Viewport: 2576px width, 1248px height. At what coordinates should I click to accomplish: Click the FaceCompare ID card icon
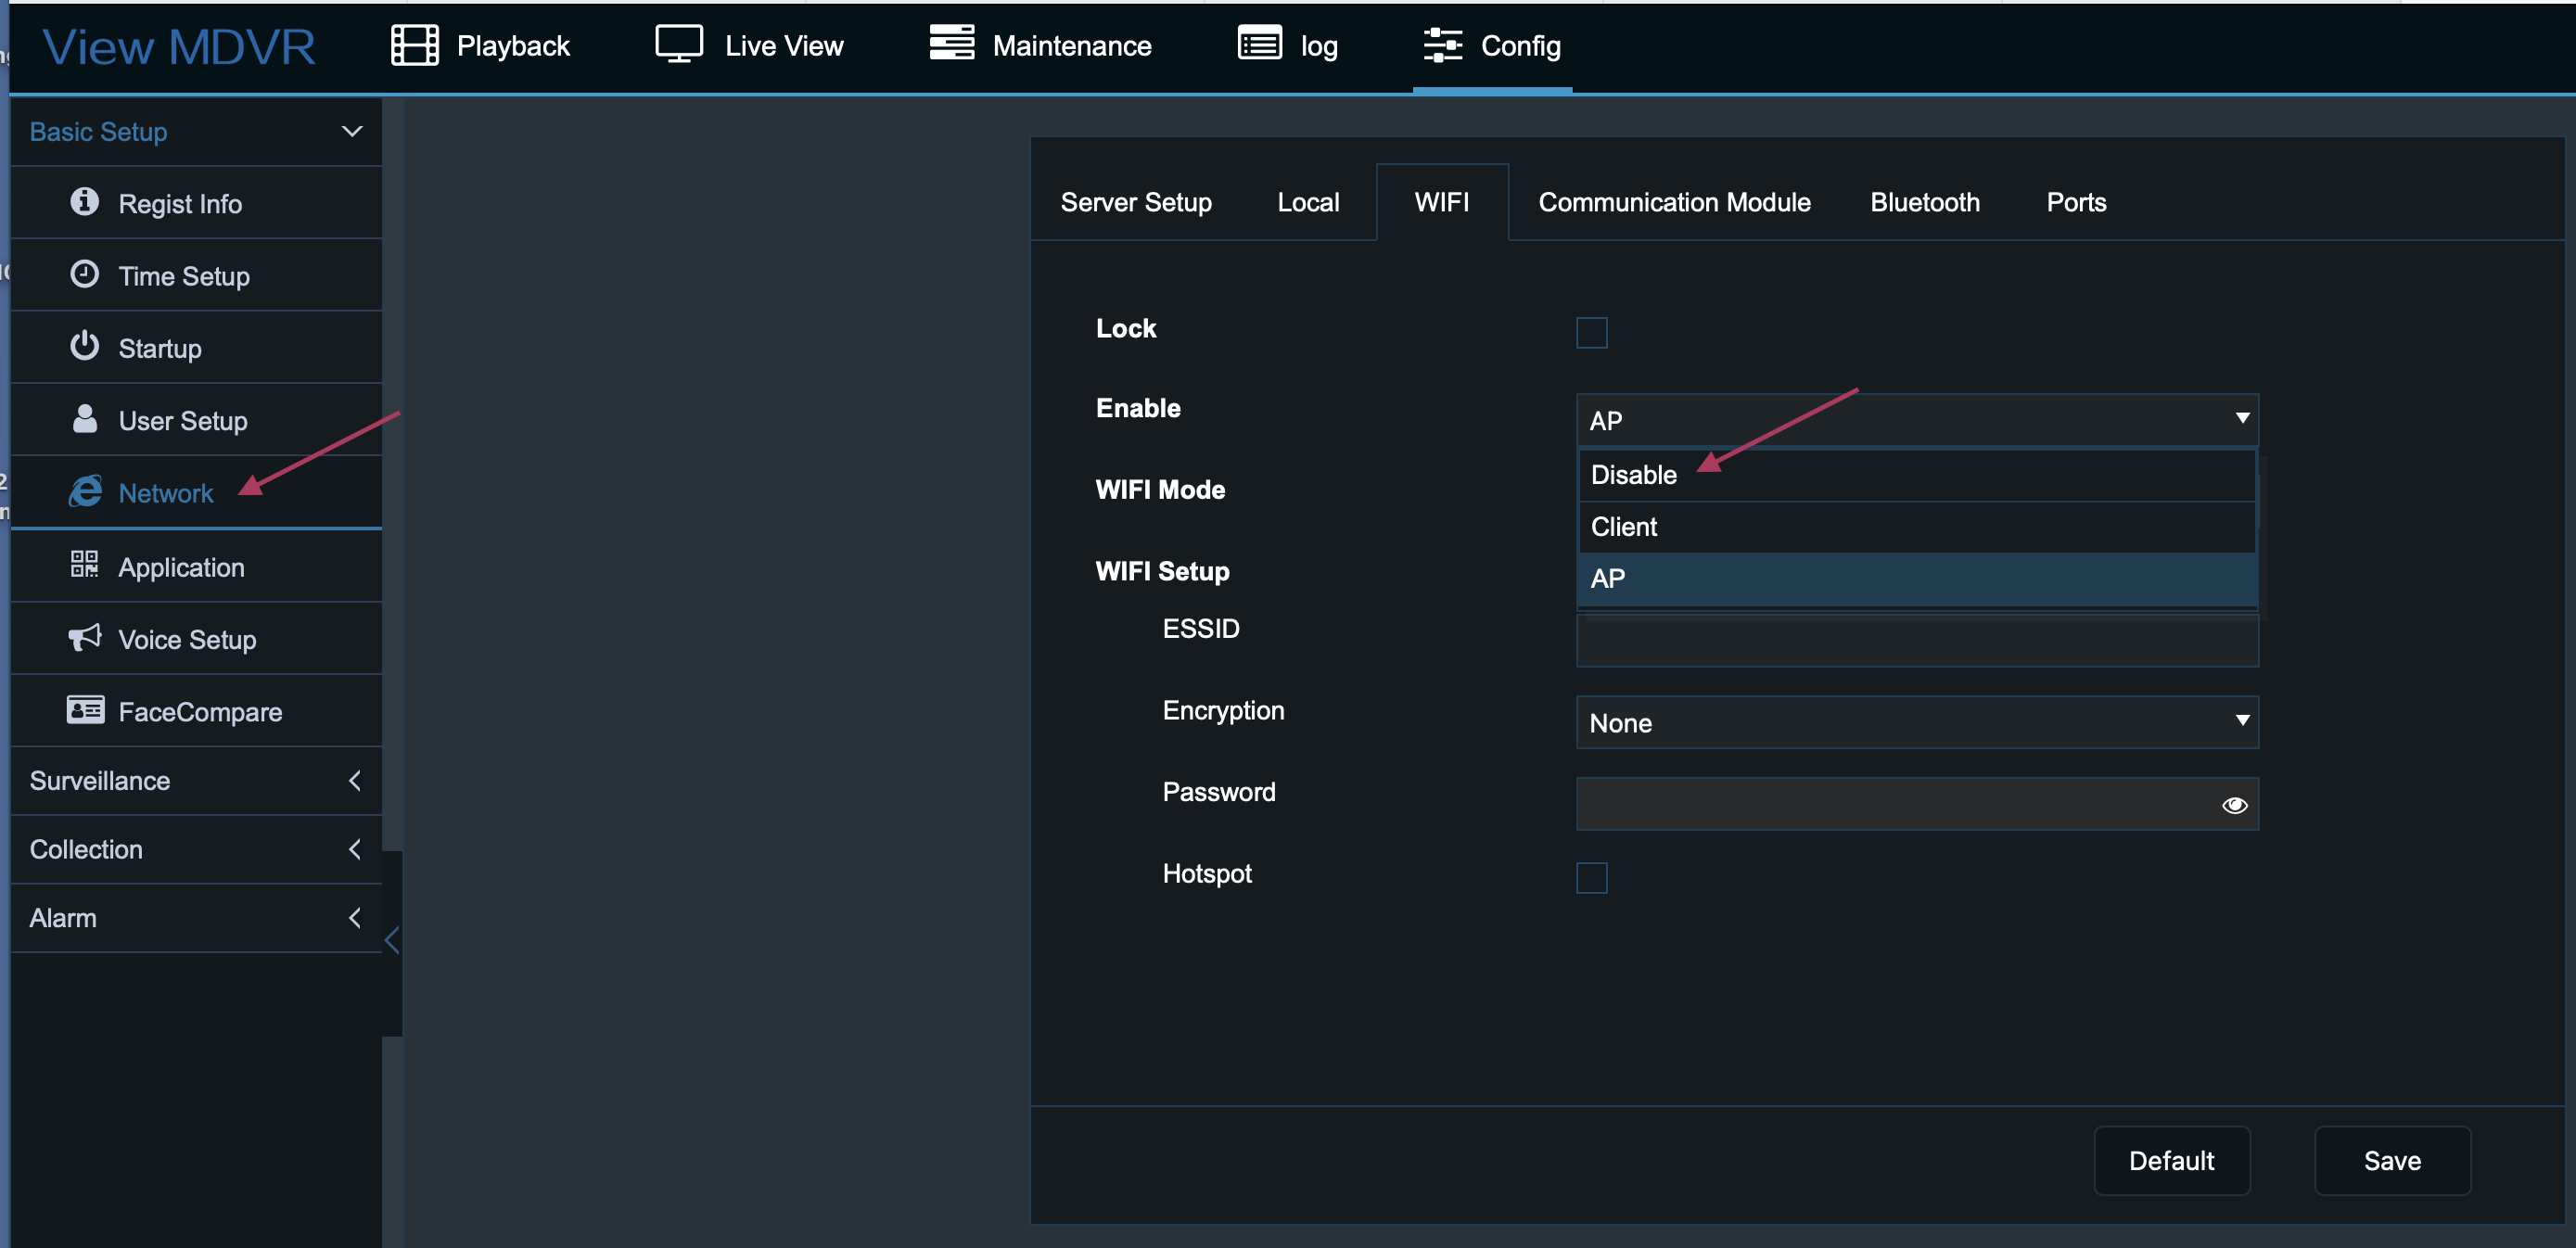point(85,710)
